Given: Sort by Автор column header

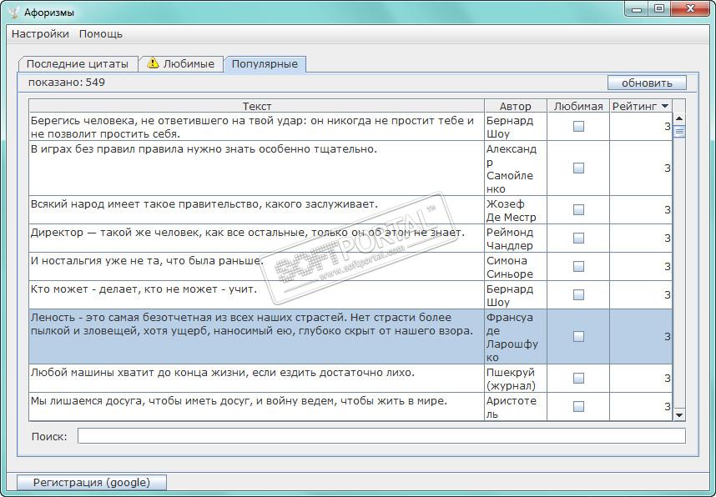Looking at the screenshot, I should 516,106.
